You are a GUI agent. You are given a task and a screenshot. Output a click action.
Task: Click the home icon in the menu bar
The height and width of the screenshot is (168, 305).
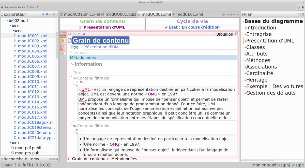[2, 7]
